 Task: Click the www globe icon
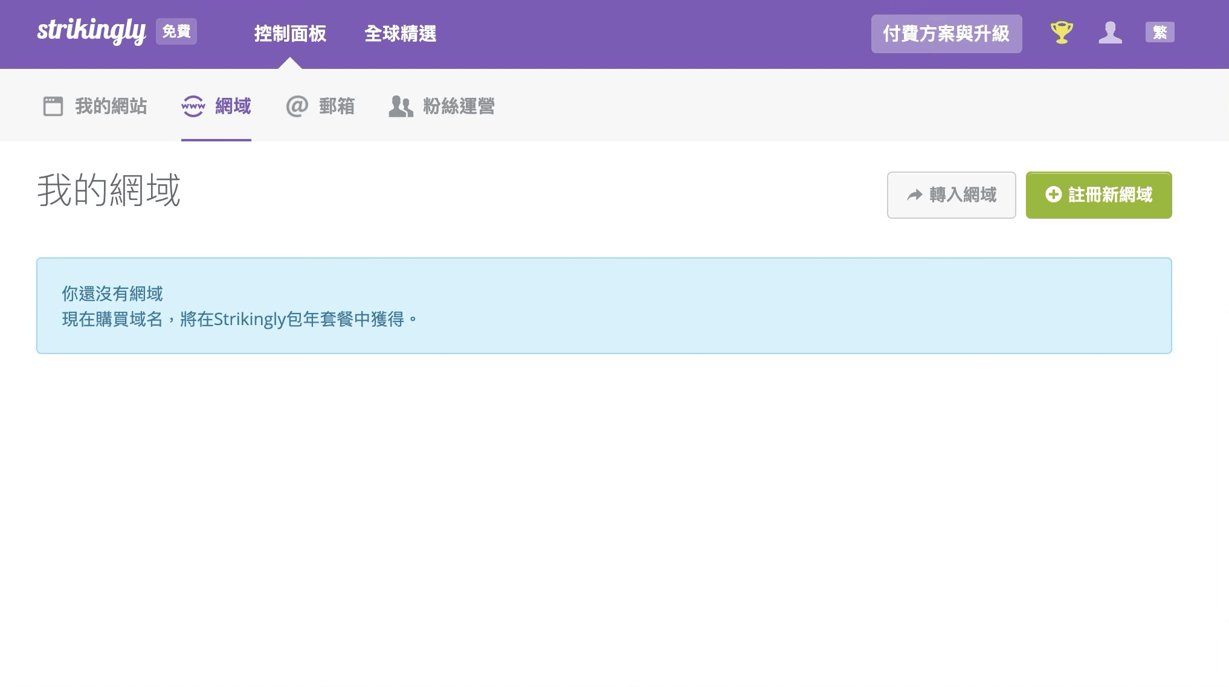point(193,106)
